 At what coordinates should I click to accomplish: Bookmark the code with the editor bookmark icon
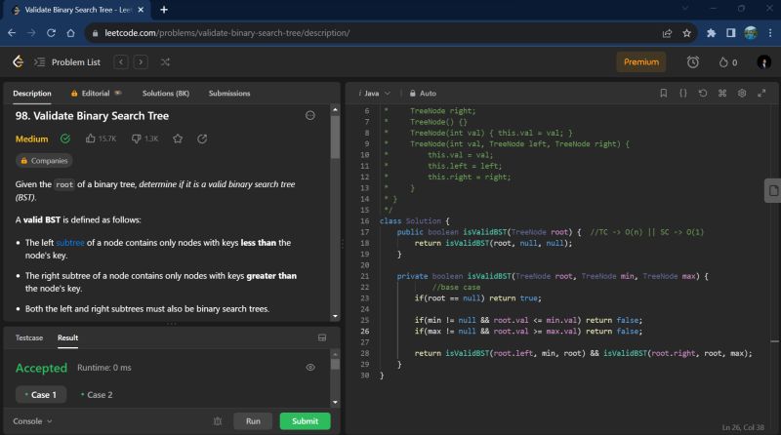(x=664, y=94)
